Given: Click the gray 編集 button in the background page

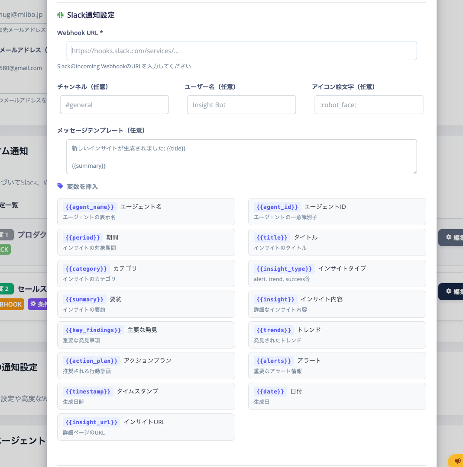Looking at the screenshot, I should tap(451, 237).
